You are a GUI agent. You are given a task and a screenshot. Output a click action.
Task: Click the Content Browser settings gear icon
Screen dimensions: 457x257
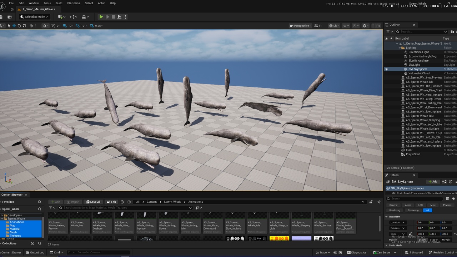click(379, 202)
